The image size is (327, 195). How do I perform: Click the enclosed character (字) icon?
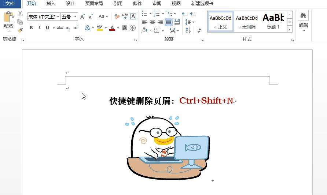[133, 28]
